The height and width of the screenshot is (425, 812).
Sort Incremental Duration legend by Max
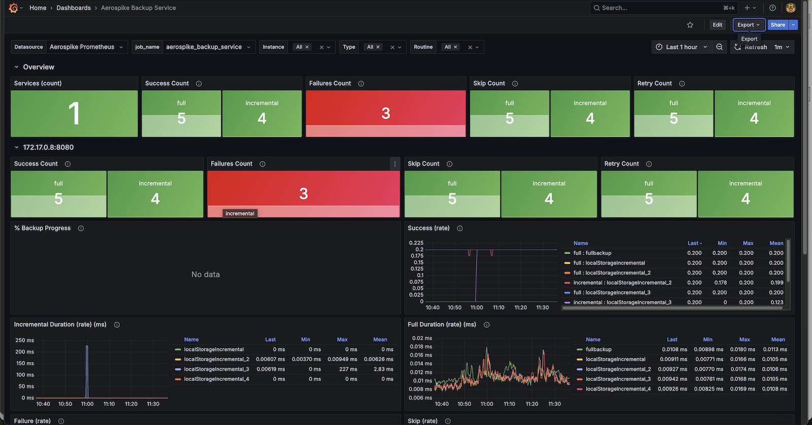[x=343, y=340]
